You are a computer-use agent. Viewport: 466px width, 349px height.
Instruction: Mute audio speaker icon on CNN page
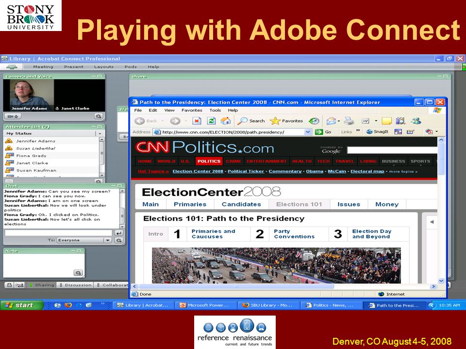(432, 222)
